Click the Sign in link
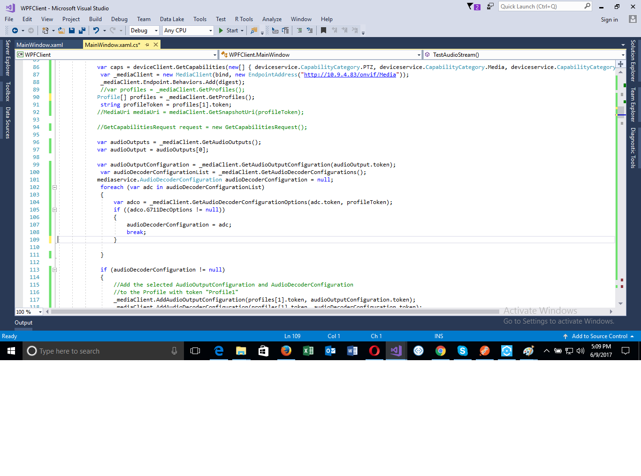 tap(609, 20)
